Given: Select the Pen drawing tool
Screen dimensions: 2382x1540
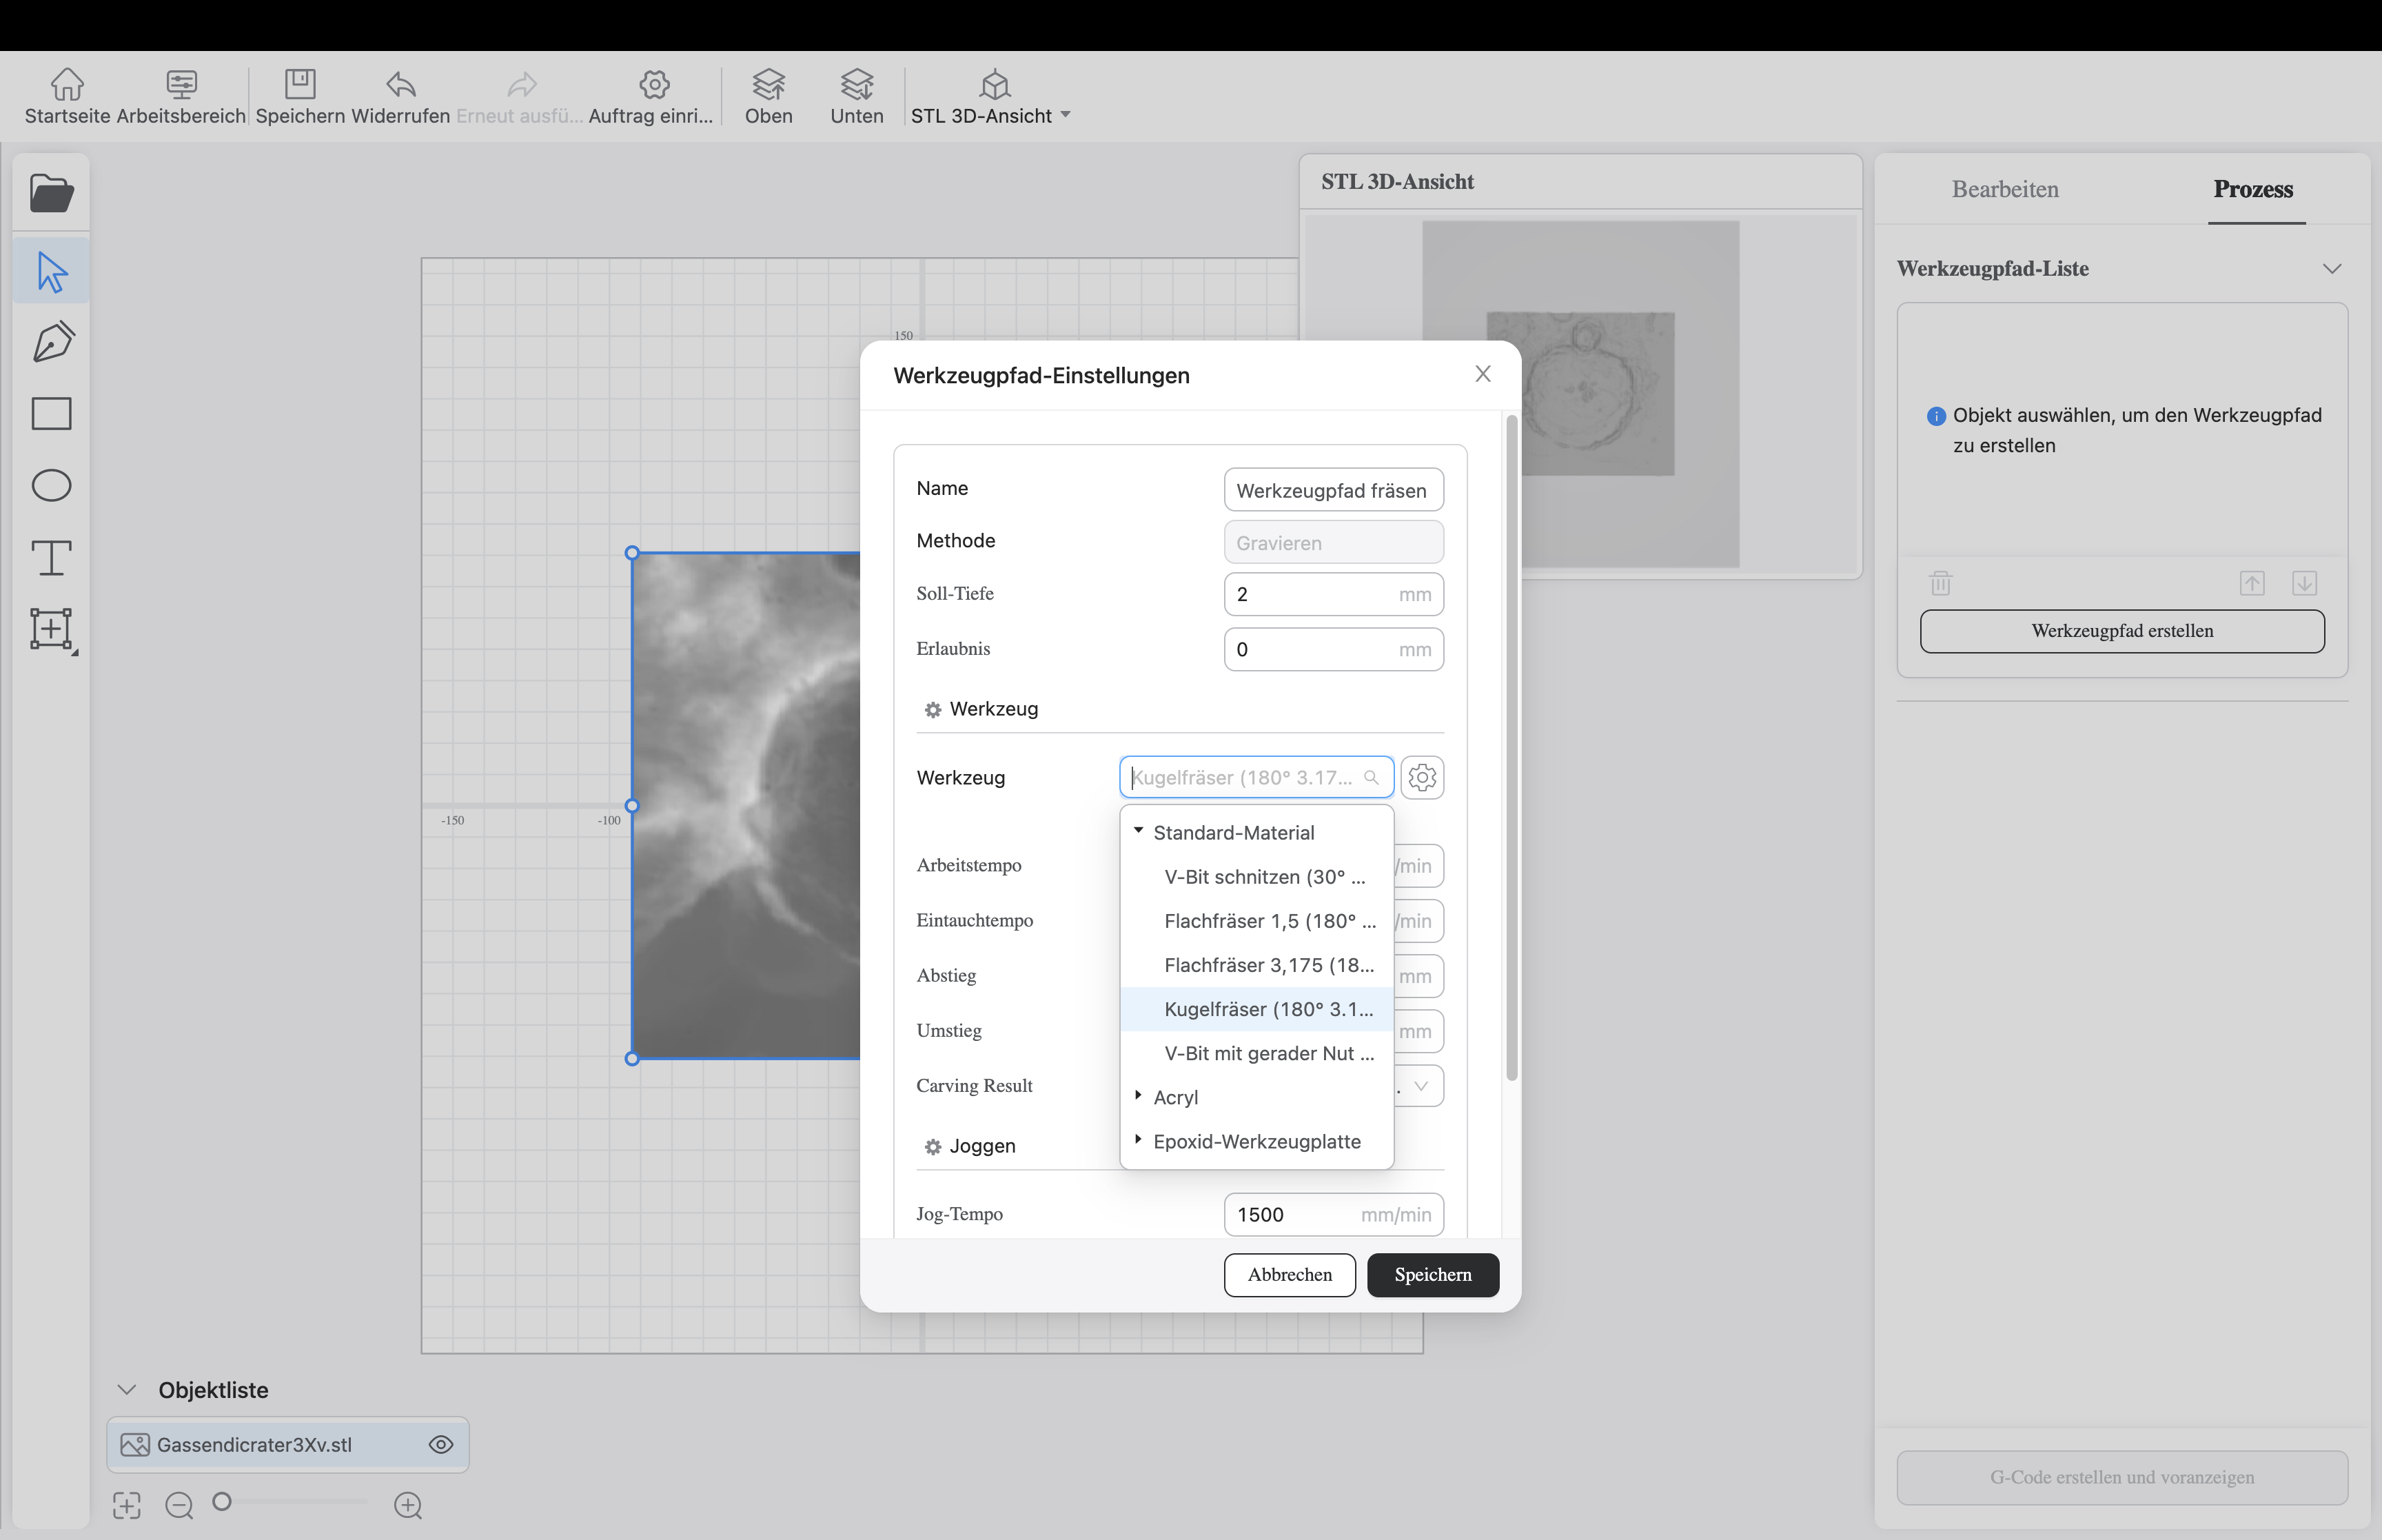Looking at the screenshot, I should coord(52,341).
